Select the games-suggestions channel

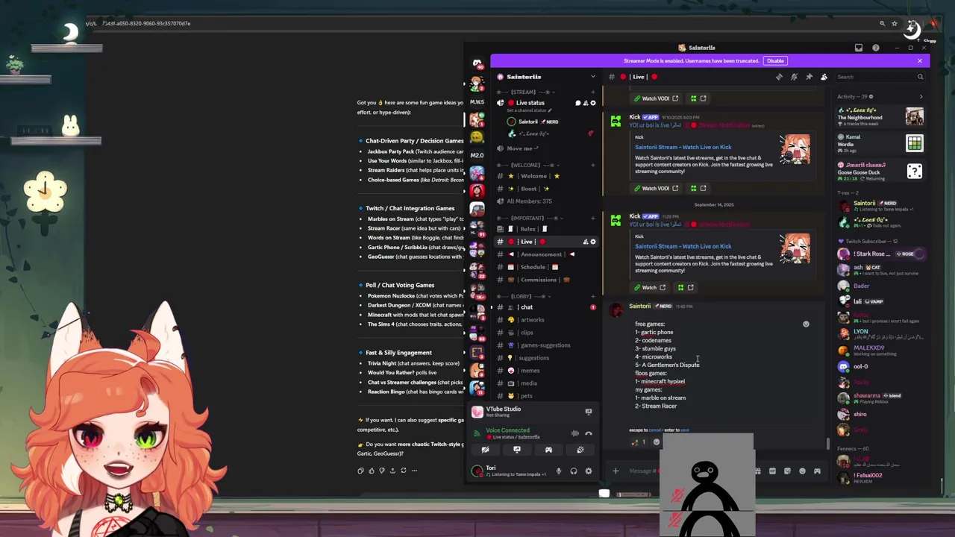click(545, 345)
